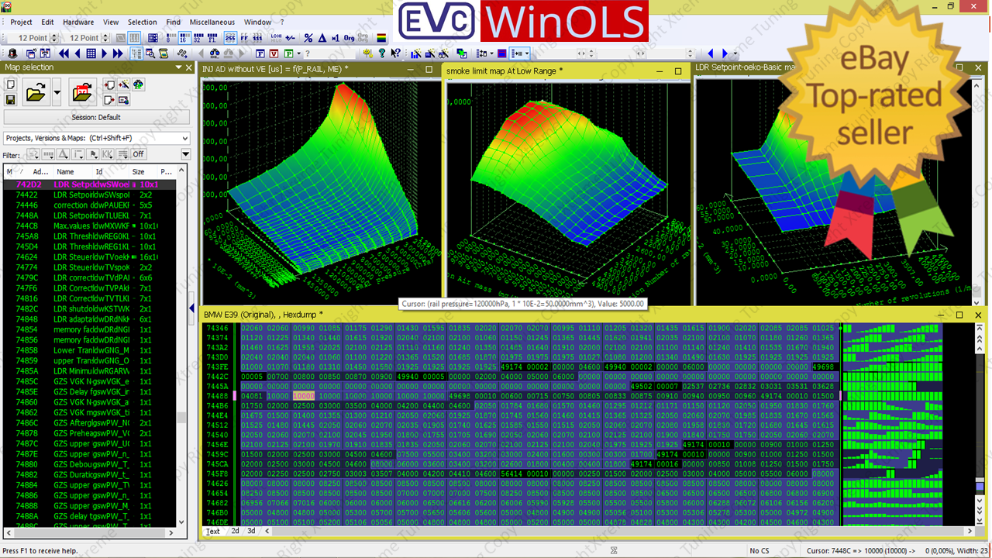992x558 pixels.
Task: Open the Miscellaneous menu
Action: point(212,22)
